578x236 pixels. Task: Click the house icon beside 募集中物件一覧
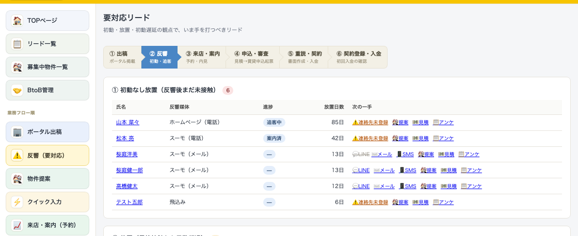(x=17, y=67)
